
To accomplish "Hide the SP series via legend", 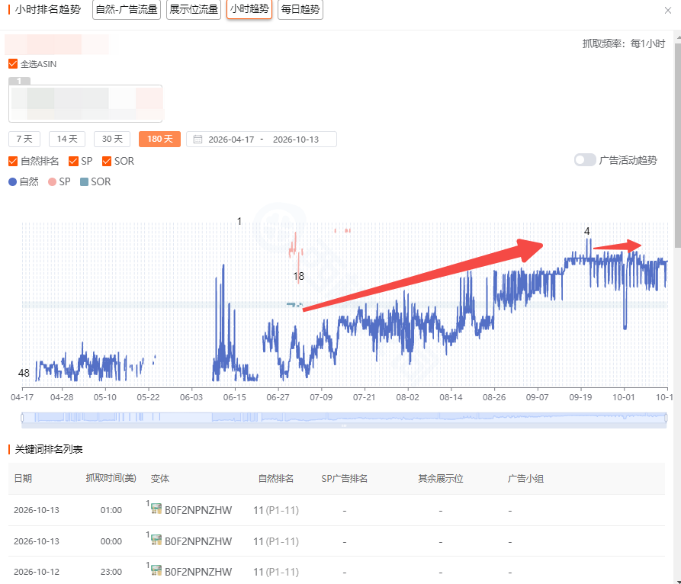I will tap(59, 181).
